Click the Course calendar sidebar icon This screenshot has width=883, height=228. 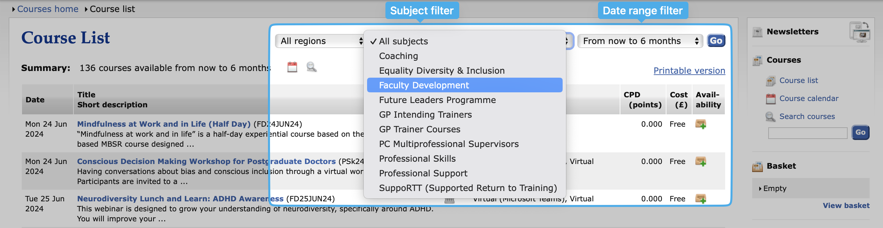pos(771,99)
